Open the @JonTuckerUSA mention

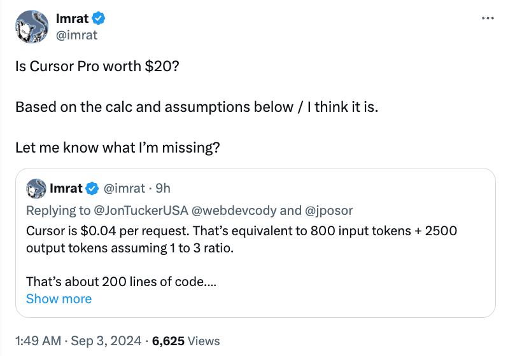pos(141,210)
